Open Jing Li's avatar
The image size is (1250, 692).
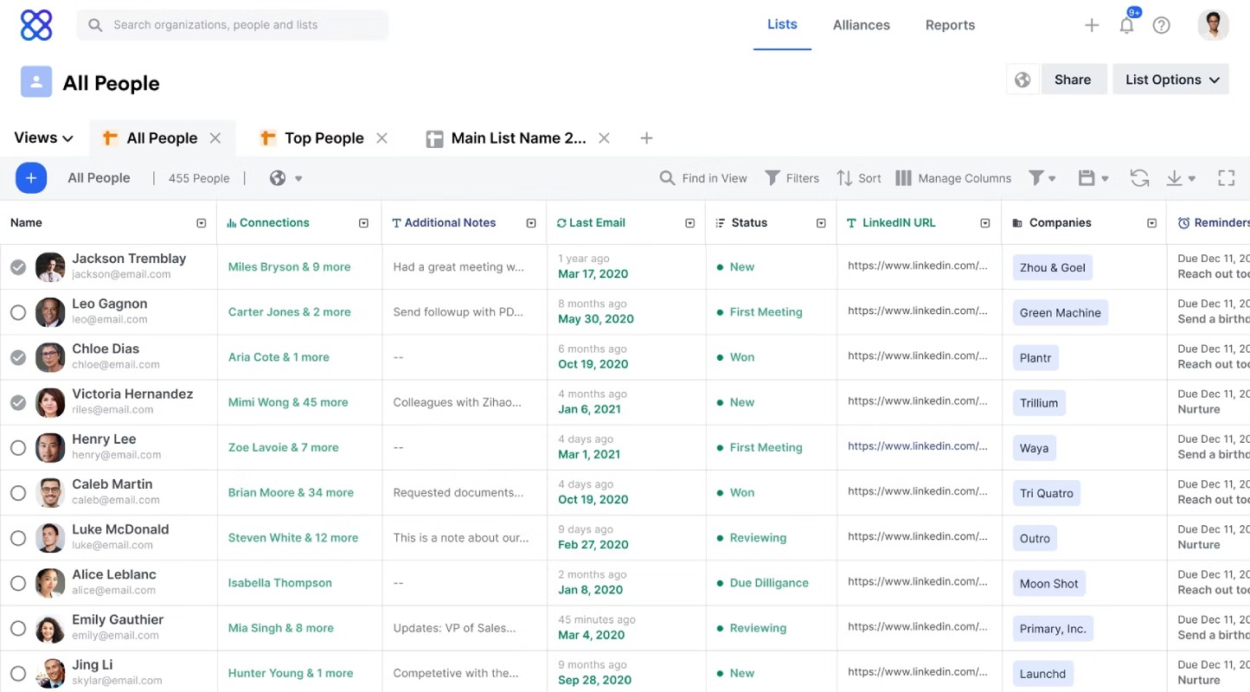(x=50, y=674)
